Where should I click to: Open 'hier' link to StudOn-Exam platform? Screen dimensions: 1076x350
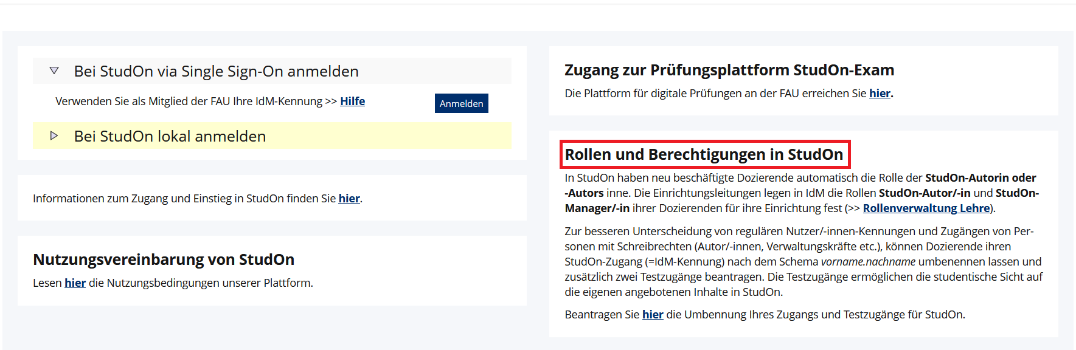coord(880,94)
